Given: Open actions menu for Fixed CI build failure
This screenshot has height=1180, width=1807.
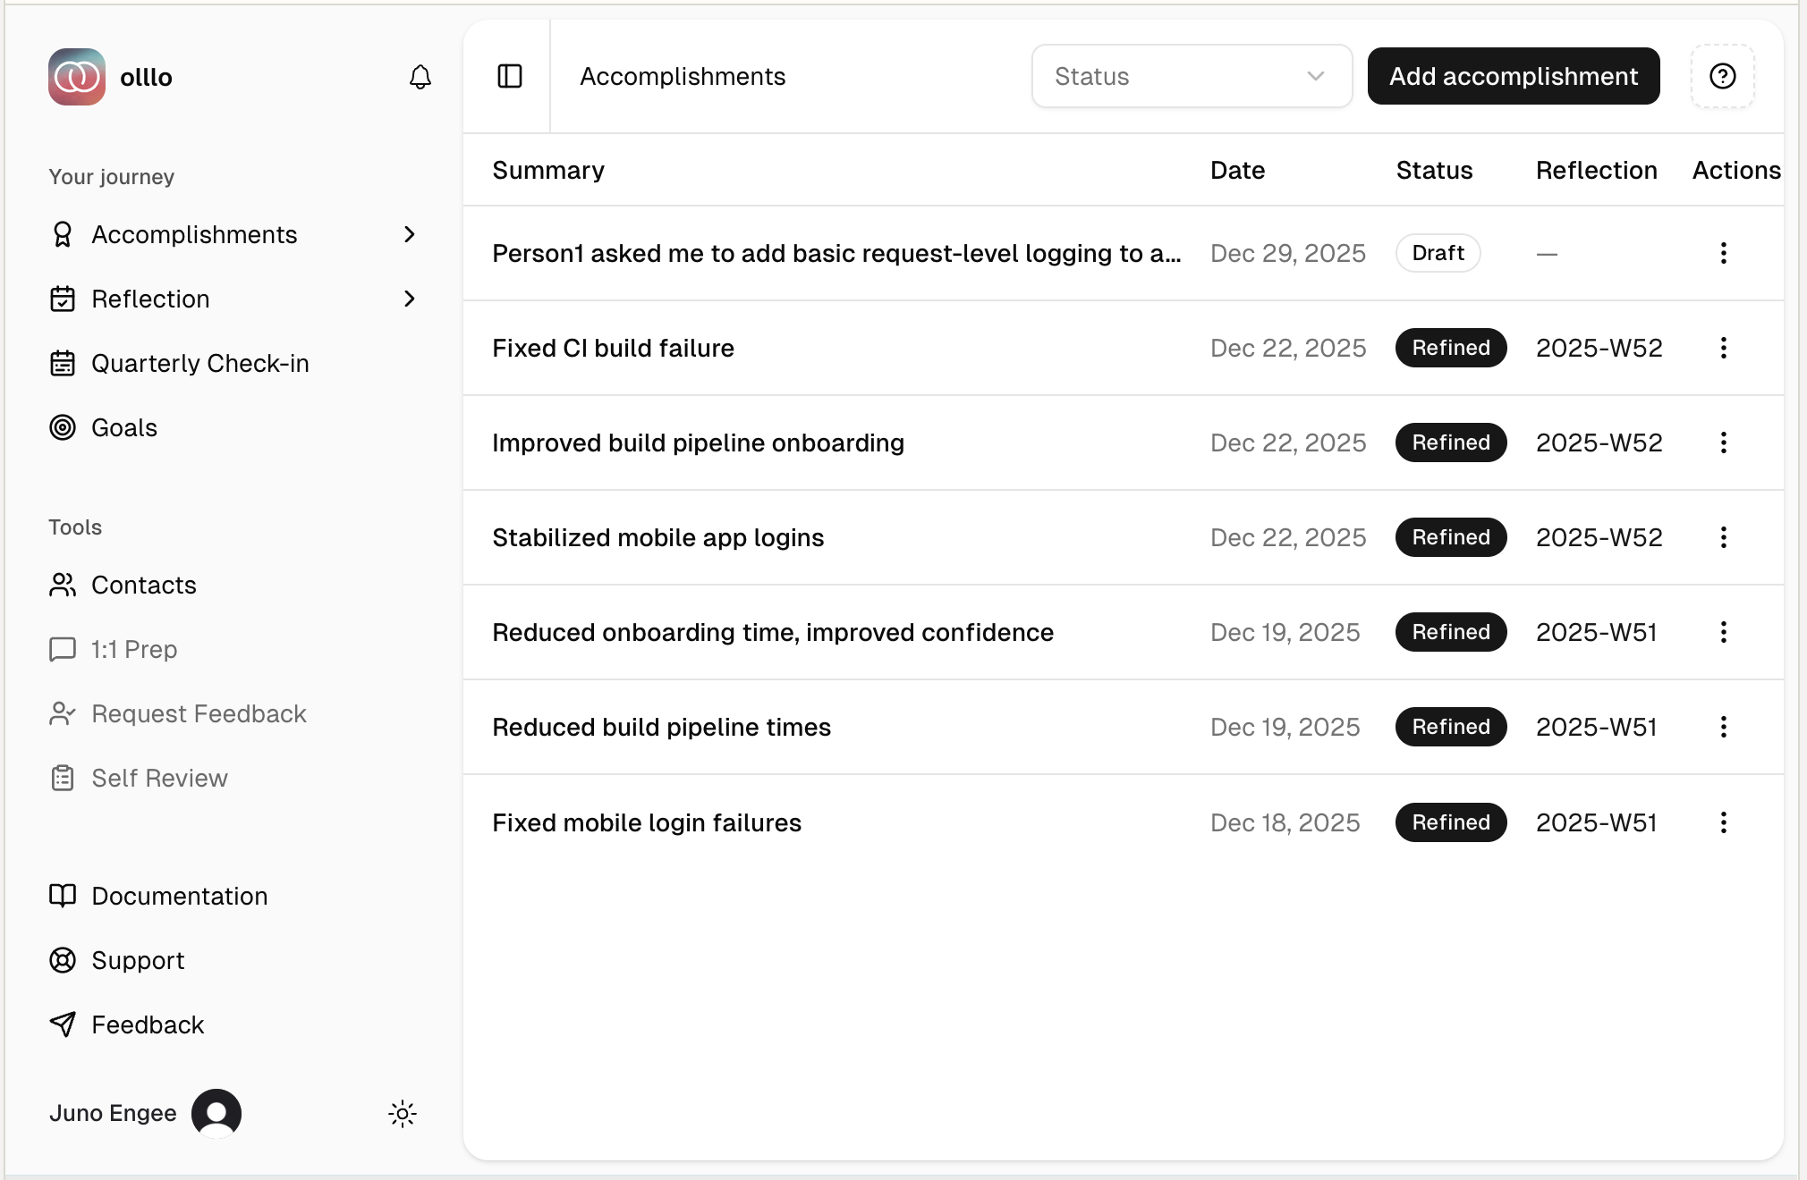Looking at the screenshot, I should (x=1723, y=348).
